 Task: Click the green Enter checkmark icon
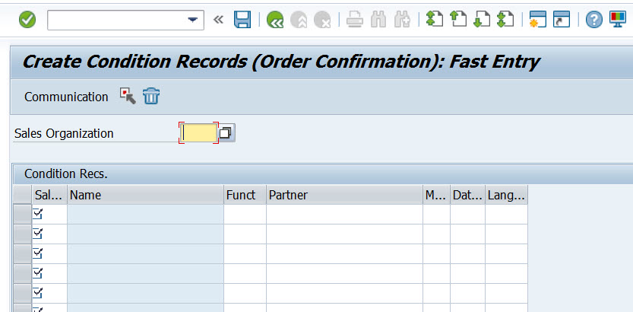[x=27, y=19]
